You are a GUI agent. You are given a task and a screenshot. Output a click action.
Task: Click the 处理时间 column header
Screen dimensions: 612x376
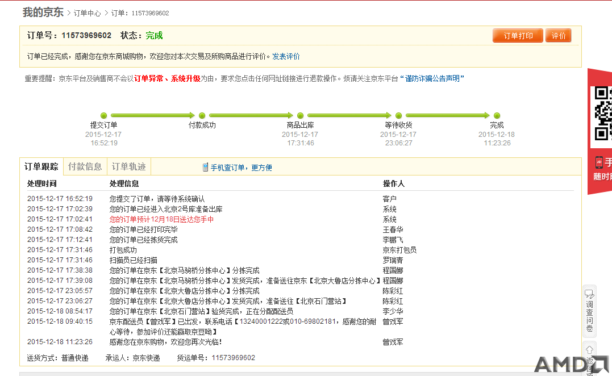[41, 183]
